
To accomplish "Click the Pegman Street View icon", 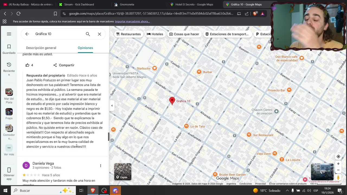I will click(x=338, y=177).
